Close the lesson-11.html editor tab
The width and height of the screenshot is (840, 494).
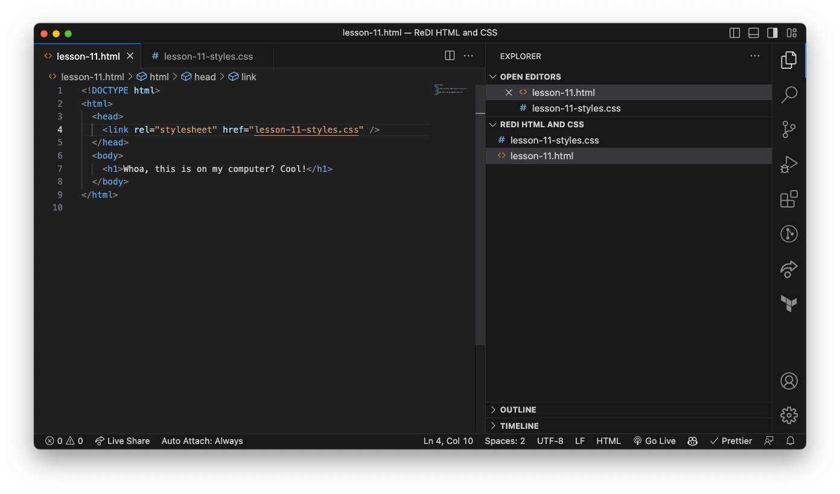130,56
